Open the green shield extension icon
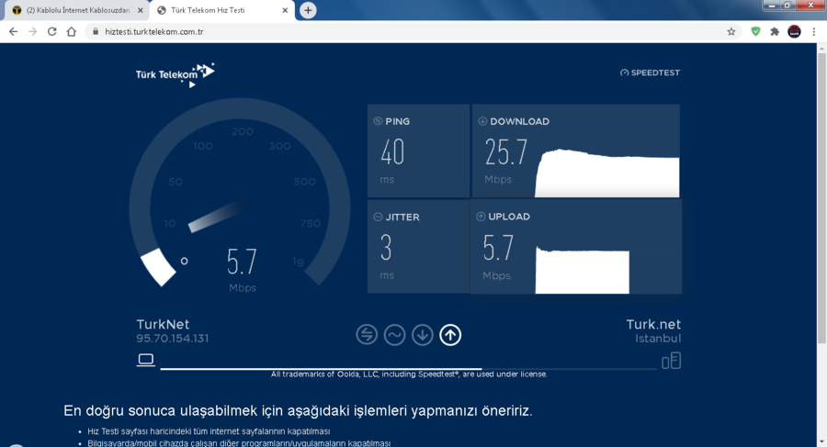The height and width of the screenshot is (447, 827). 756,31
